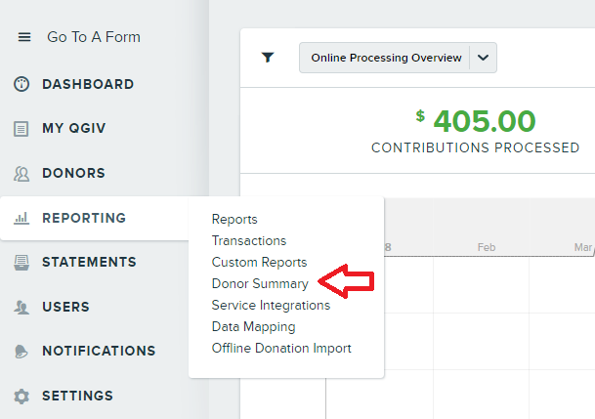This screenshot has height=419, width=595.
Task: Click the Dashboard gauge icon
Action: pos(21,84)
